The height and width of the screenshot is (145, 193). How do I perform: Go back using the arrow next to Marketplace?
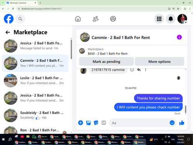pyautogui.click(x=8, y=32)
